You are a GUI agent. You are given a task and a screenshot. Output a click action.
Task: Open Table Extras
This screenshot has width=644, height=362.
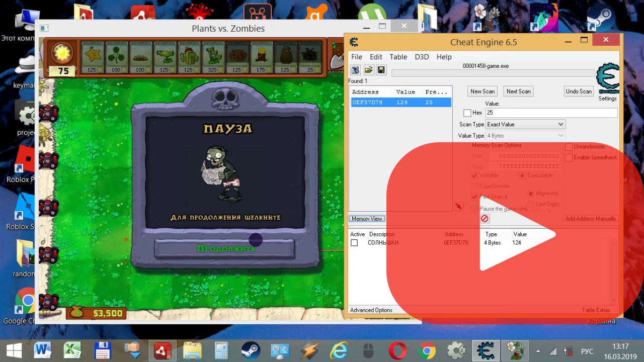(x=596, y=310)
